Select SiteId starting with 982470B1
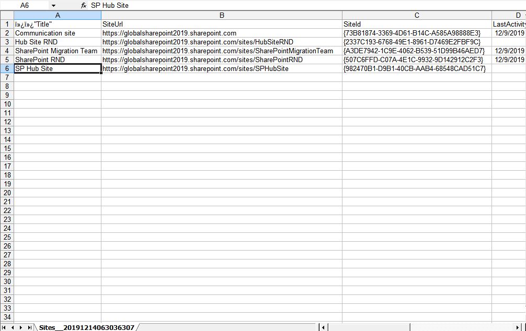This screenshot has width=526, height=331. point(417,68)
